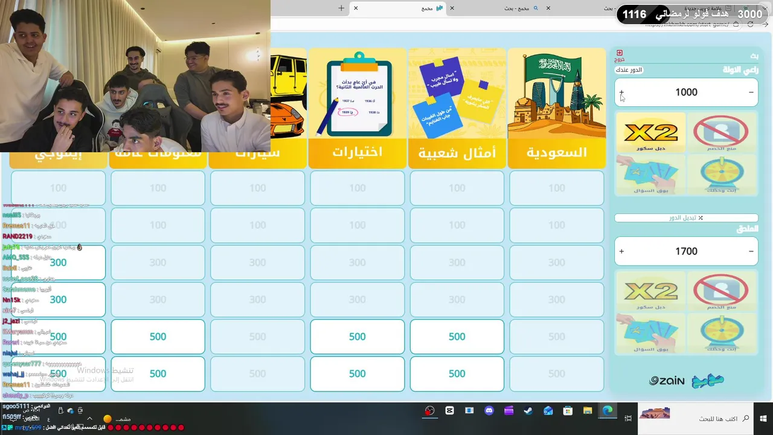The image size is (773, 435).
Task: Use first team's منع الخصم block icon
Action: 721,132
